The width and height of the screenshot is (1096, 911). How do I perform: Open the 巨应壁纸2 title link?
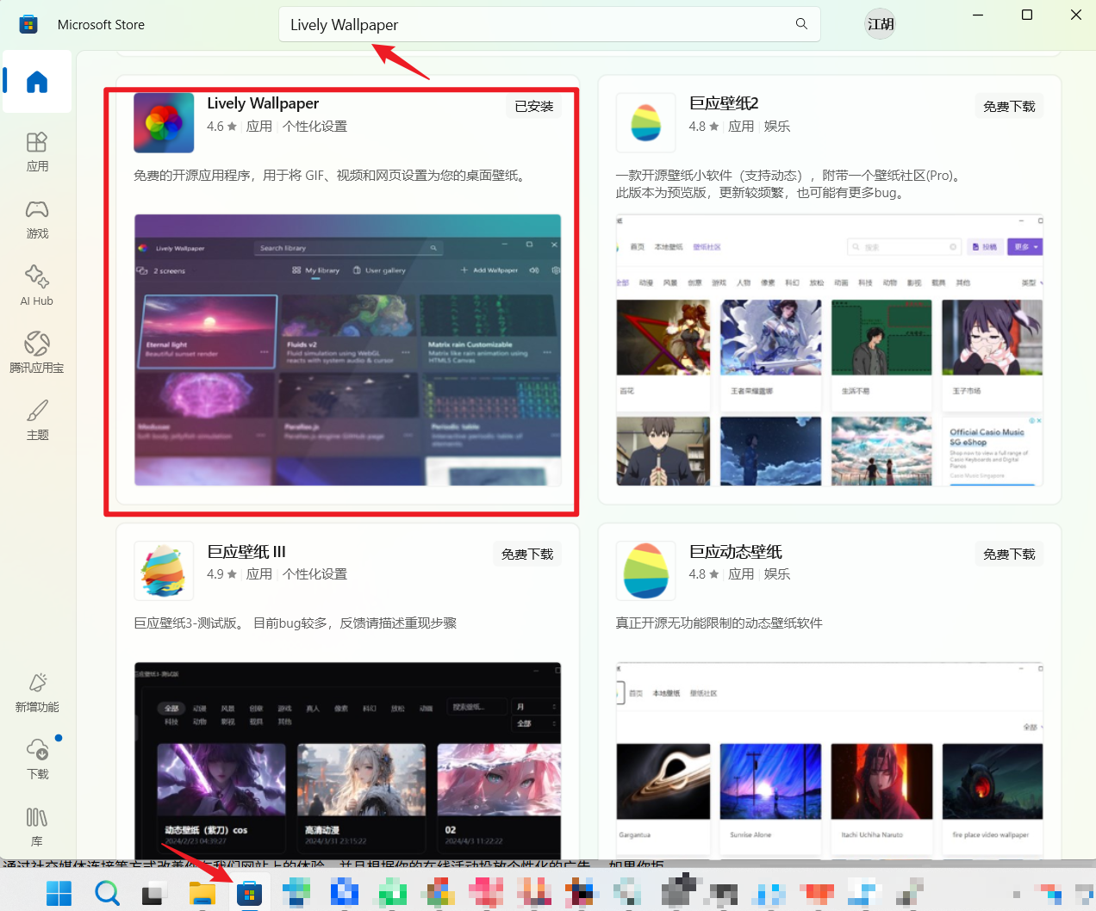click(724, 103)
